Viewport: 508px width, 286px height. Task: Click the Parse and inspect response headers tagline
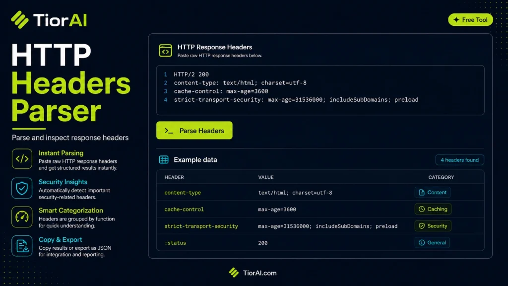click(x=70, y=138)
